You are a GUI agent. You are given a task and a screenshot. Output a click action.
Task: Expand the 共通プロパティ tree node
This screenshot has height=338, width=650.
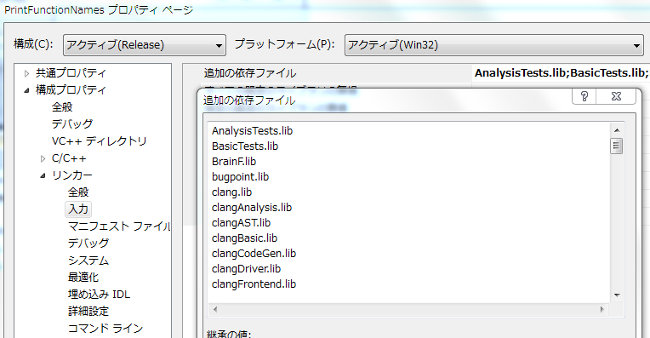[27, 74]
